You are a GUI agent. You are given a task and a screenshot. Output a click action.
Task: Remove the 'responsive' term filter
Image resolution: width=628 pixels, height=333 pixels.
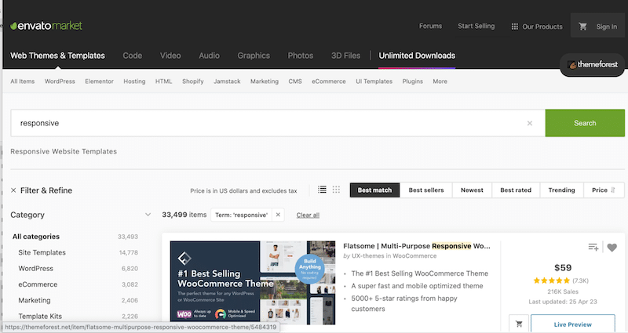click(x=278, y=215)
